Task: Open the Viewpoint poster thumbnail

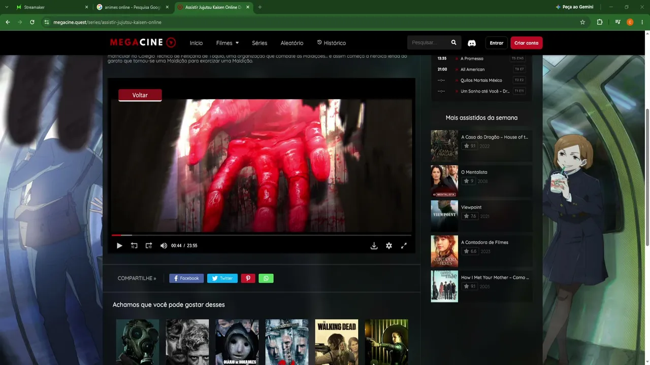Action: [444, 216]
